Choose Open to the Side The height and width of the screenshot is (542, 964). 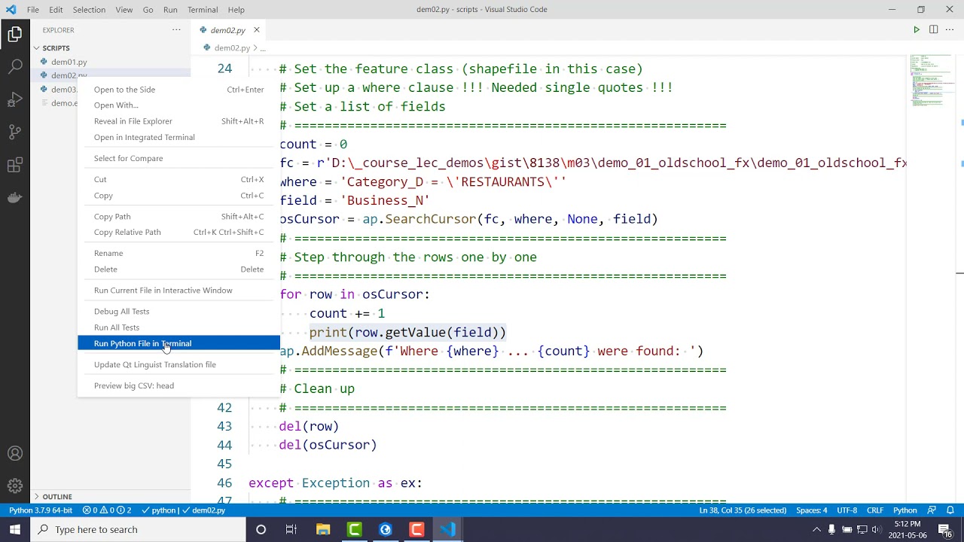click(x=178, y=90)
